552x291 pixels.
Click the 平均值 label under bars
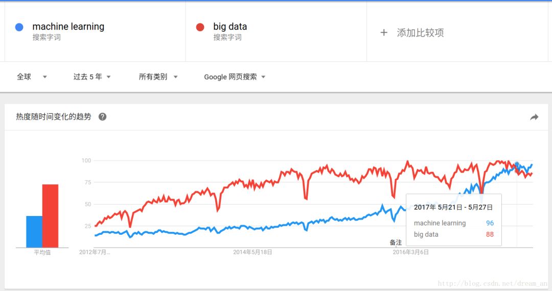(x=42, y=252)
